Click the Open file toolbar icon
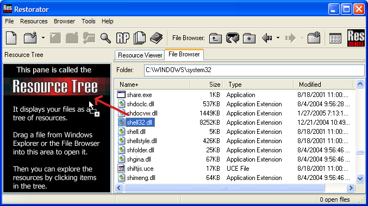This screenshot has height=206, width=368. 30,38
